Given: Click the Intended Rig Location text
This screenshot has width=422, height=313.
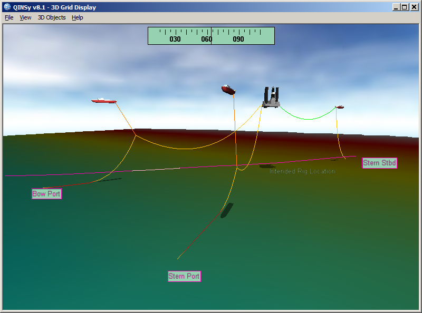Looking at the screenshot, I should tap(302, 171).
